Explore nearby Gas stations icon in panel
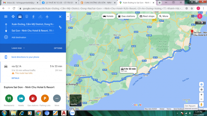The image size is (207, 116). (33, 98)
